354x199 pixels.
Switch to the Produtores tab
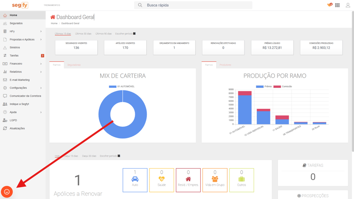coord(225,65)
